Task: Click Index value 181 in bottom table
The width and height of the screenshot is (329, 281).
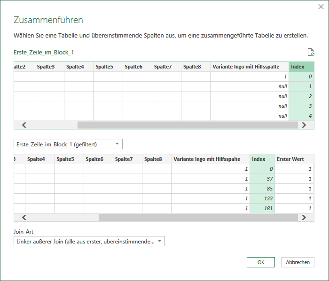Action: coord(262,208)
